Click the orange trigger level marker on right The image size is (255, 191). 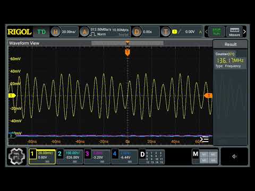pyautogui.click(x=208, y=95)
